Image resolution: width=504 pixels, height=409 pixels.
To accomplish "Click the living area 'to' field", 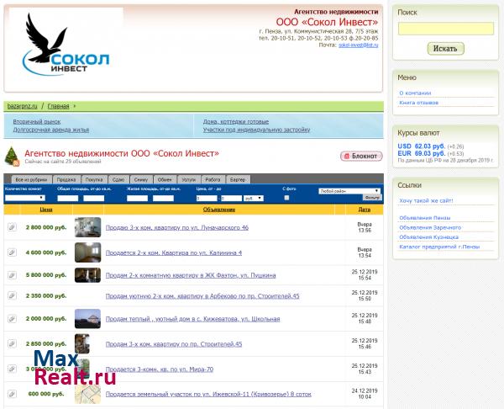I will click(x=163, y=199).
